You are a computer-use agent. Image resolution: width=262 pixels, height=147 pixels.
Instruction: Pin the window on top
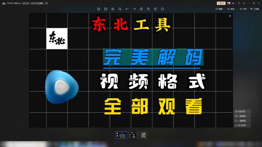(x=244, y=3)
